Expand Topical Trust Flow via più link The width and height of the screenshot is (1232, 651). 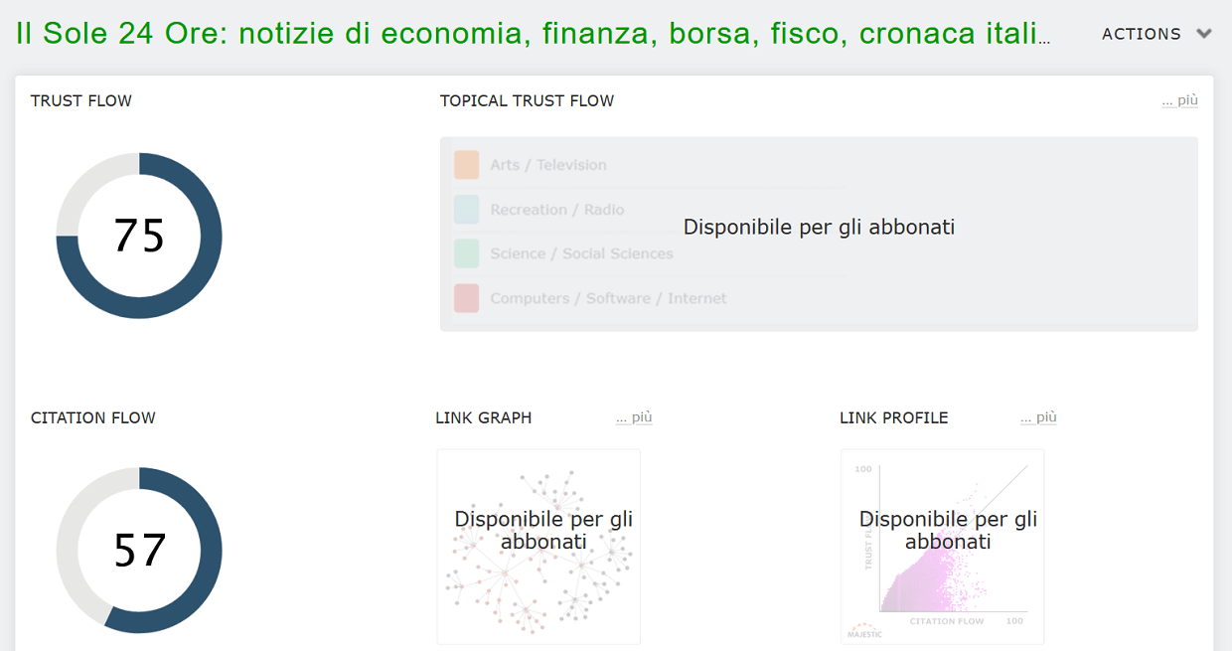1179,99
